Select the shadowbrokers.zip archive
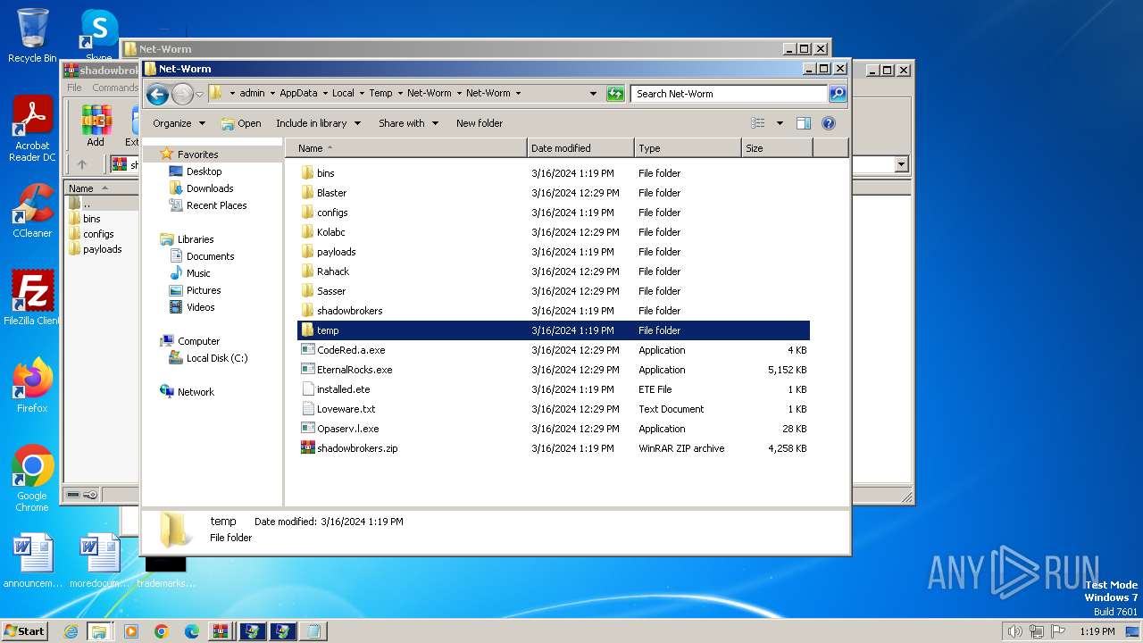This screenshot has height=643, width=1143. point(554,448)
